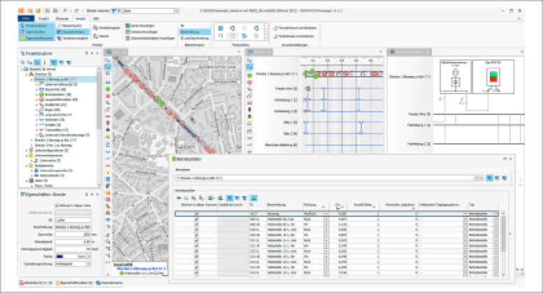Select the Schalter item in the project tree

(x=53, y=125)
